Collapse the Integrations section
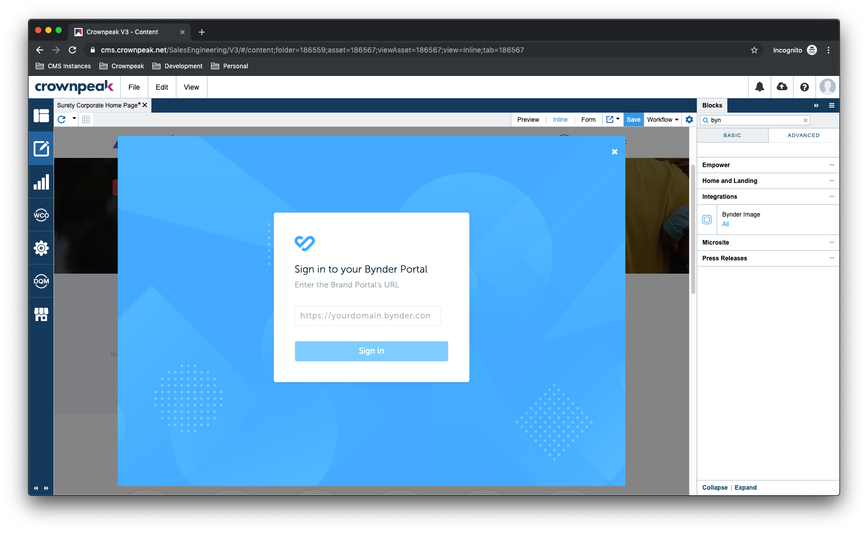868x533 pixels. (832, 197)
